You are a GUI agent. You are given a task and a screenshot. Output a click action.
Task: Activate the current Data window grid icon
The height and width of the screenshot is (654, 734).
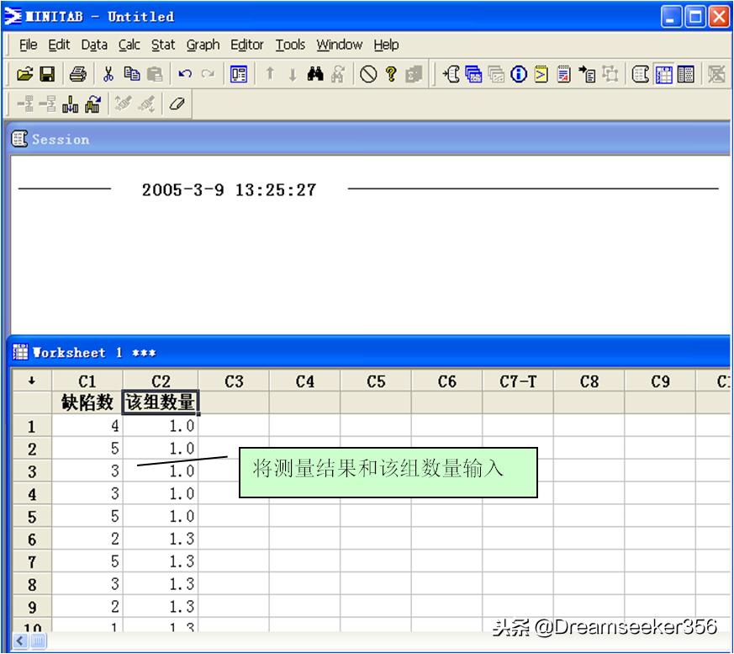point(663,74)
